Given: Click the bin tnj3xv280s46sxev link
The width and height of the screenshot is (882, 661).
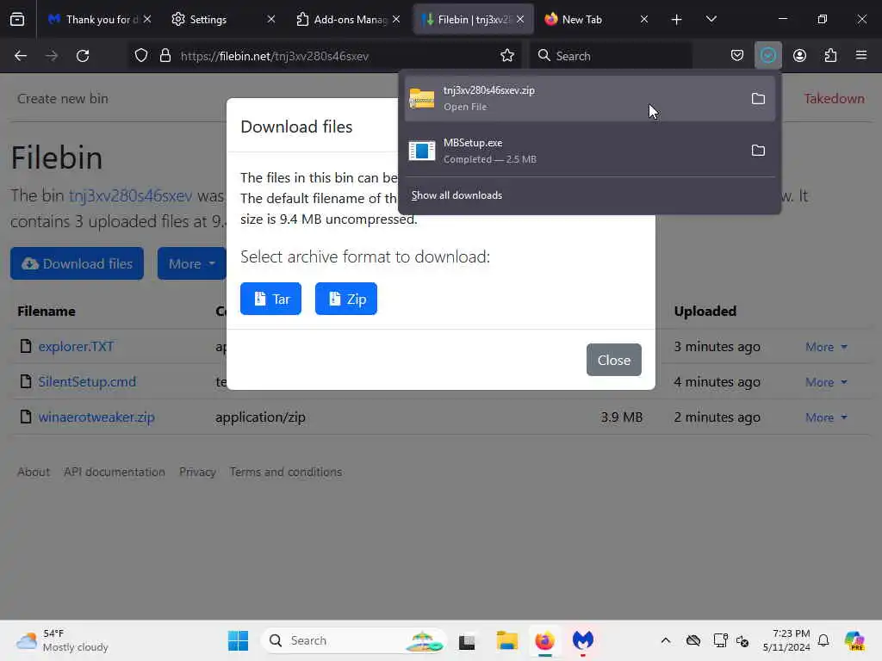Looking at the screenshot, I should click(x=131, y=195).
